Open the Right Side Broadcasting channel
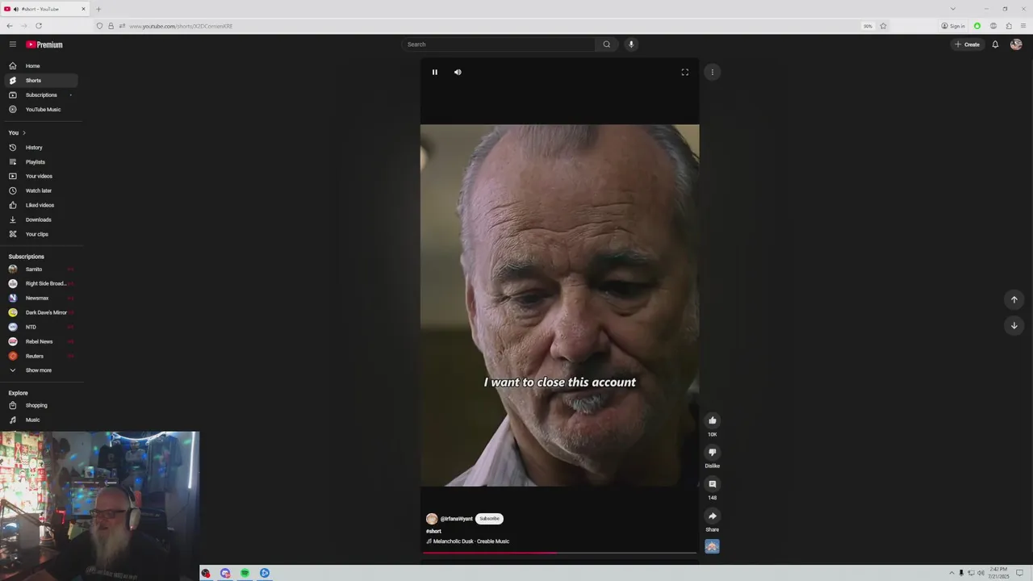 [x=40, y=284]
